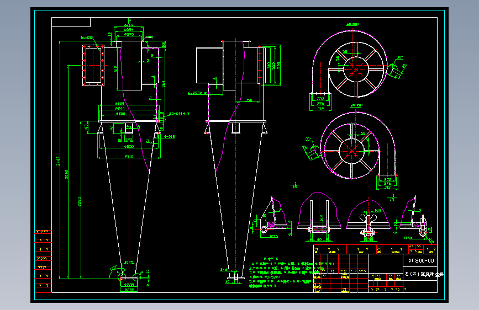Click the 318 dimension under the lower volute view
The height and width of the screenshot is (310, 479).
(x=387, y=188)
